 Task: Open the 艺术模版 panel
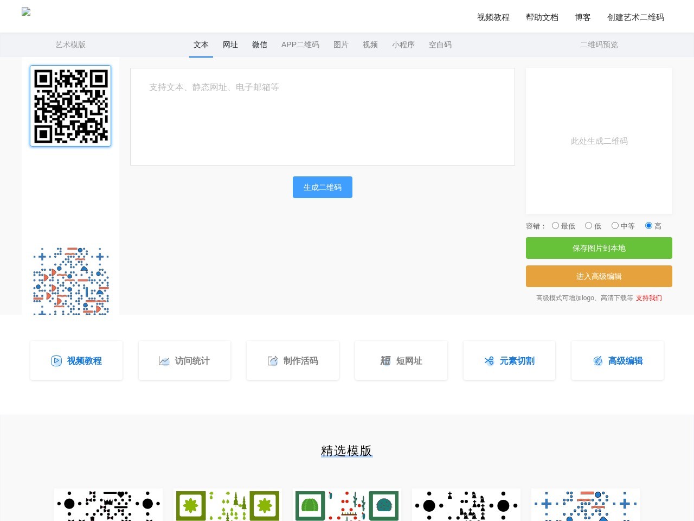tap(70, 45)
